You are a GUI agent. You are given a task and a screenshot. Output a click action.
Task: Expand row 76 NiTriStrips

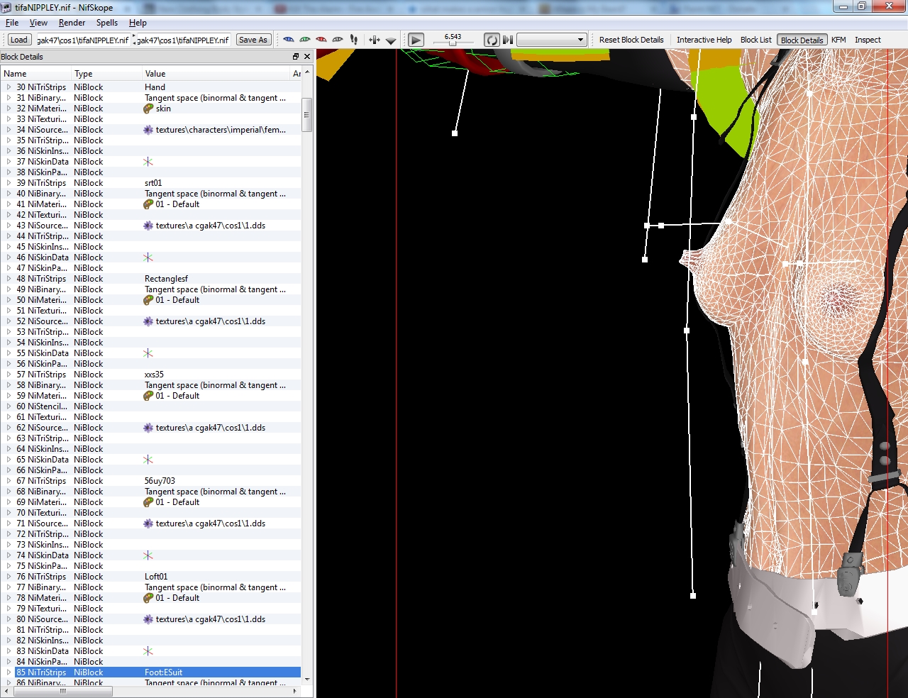(x=9, y=577)
